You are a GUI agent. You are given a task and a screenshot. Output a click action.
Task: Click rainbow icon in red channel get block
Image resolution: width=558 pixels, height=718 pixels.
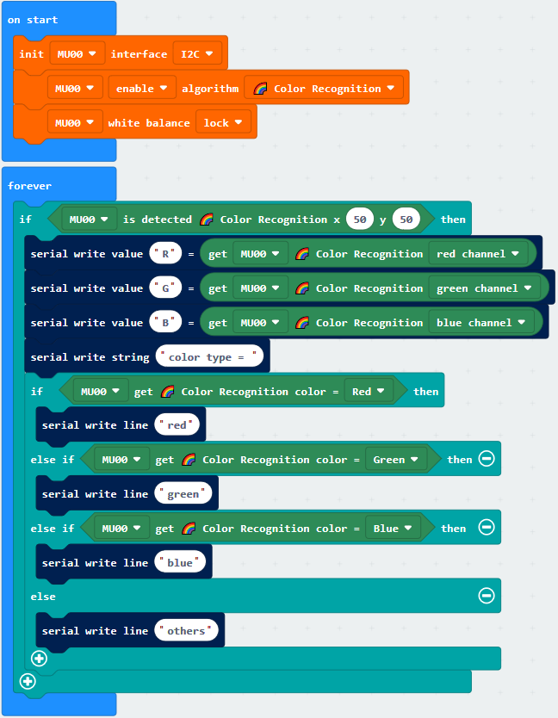pos(302,254)
